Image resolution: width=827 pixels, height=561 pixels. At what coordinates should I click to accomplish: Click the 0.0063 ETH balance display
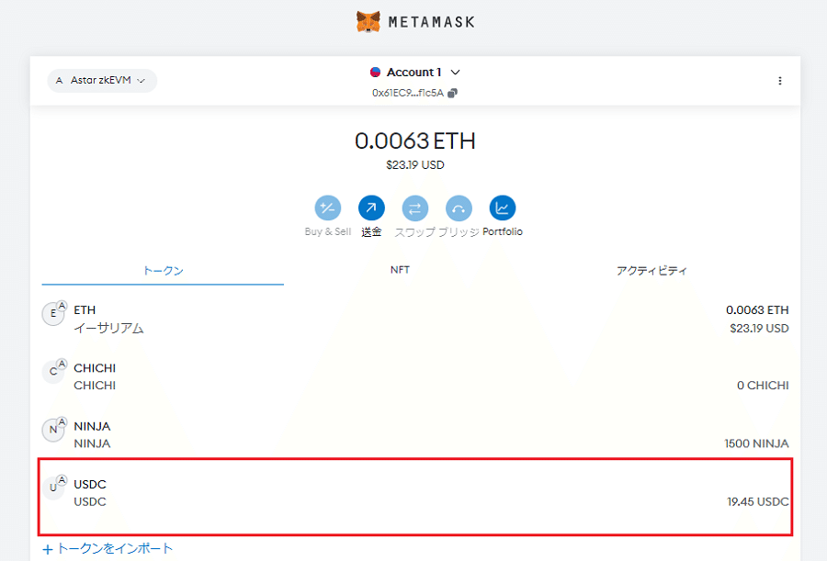coord(414,141)
